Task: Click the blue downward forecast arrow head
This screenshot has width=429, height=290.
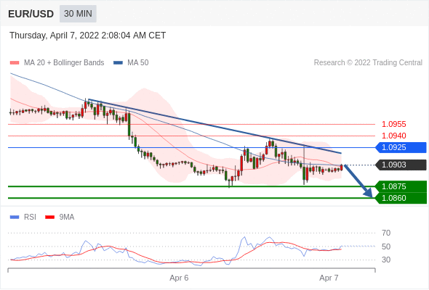Action: 368,193
